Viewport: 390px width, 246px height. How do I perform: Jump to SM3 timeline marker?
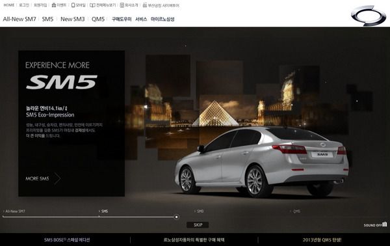(199, 211)
